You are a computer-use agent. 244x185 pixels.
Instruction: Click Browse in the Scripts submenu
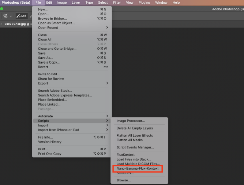[123, 180]
